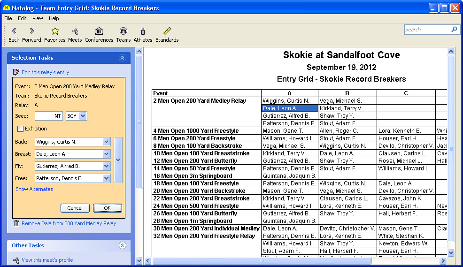This screenshot has height=267, width=463.
Task: Open the Athletes toolbar icon
Action: pyautogui.click(x=143, y=31)
